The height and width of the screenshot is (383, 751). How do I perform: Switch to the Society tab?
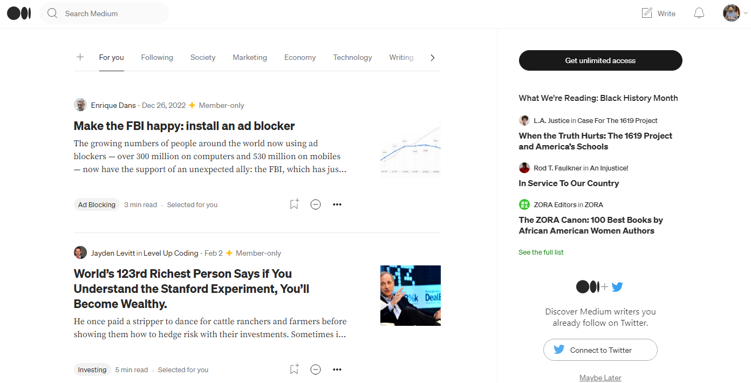[203, 58]
